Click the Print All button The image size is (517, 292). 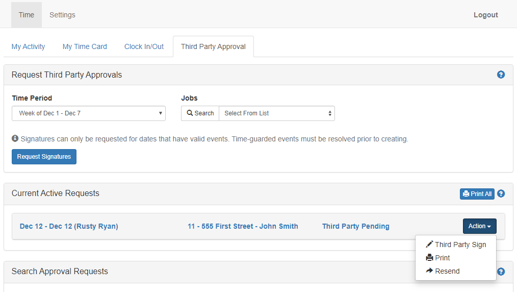click(477, 194)
